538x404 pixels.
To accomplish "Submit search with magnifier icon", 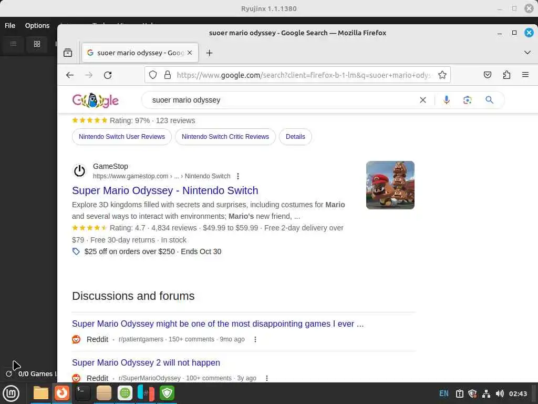I will point(490,100).
